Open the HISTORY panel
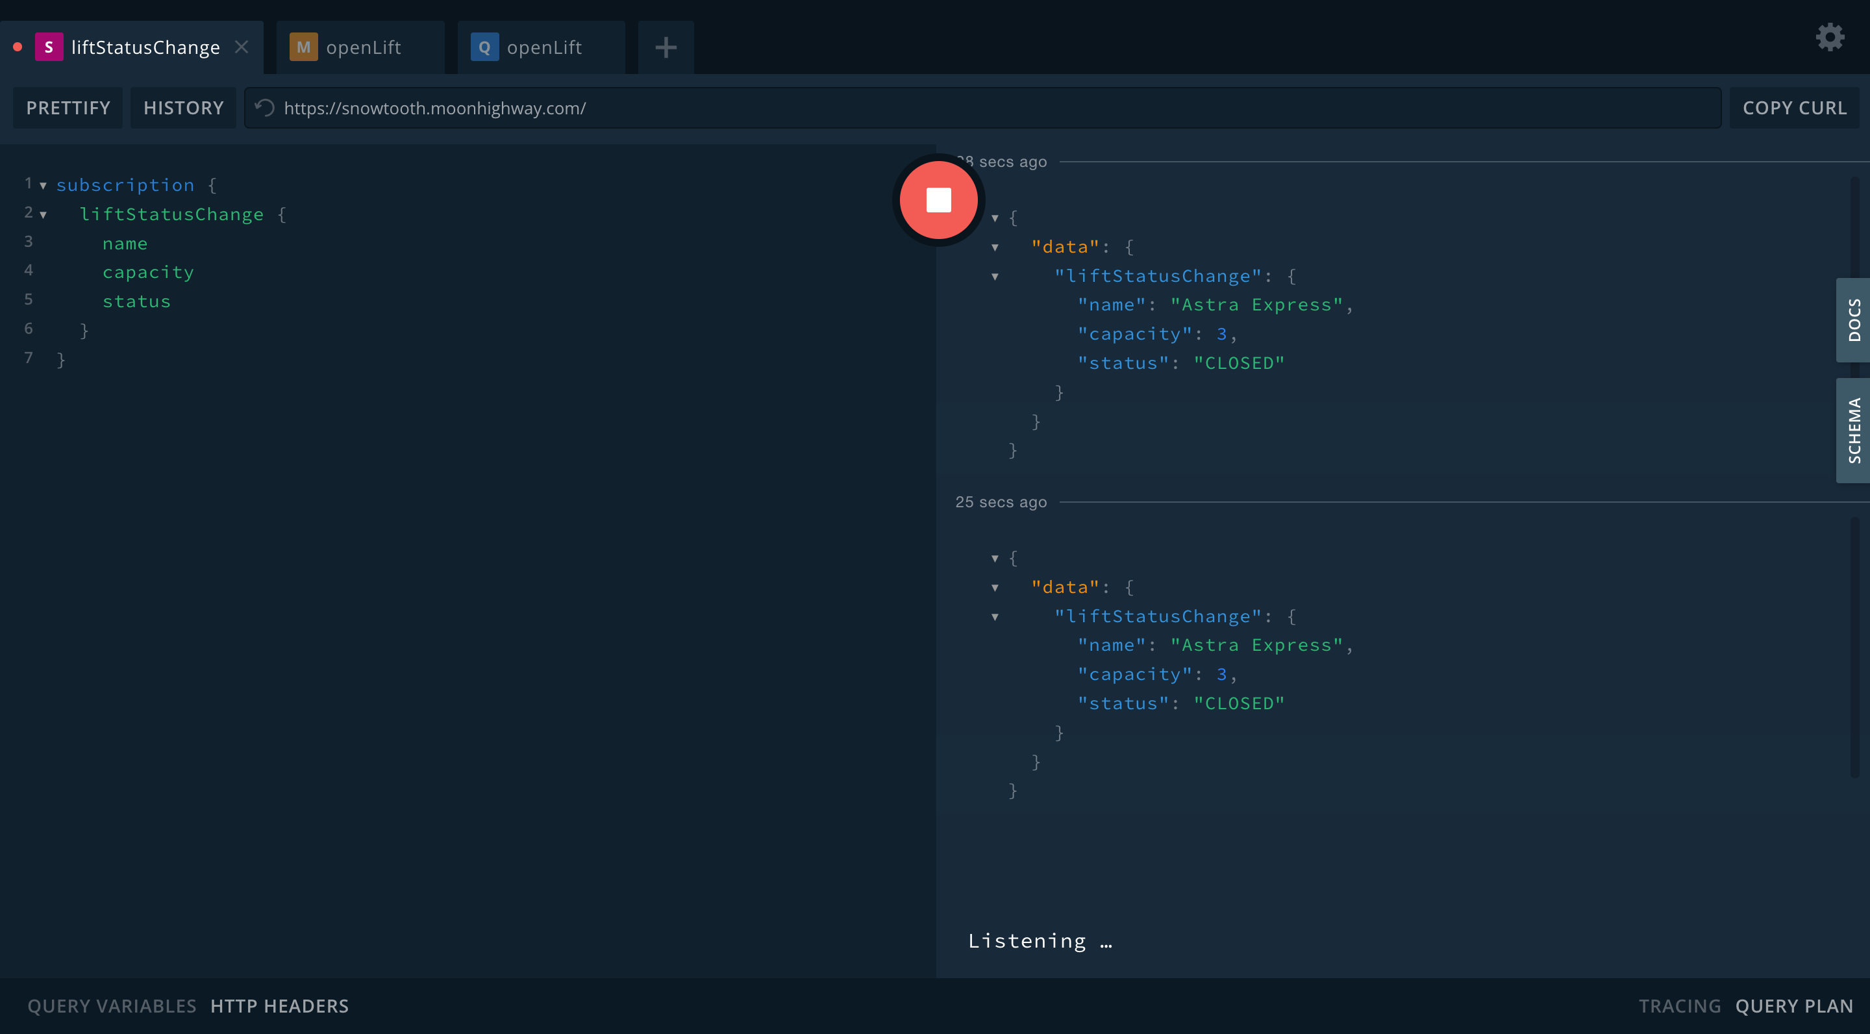This screenshot has height=1034, width=1870. click(x=183, y=108)
